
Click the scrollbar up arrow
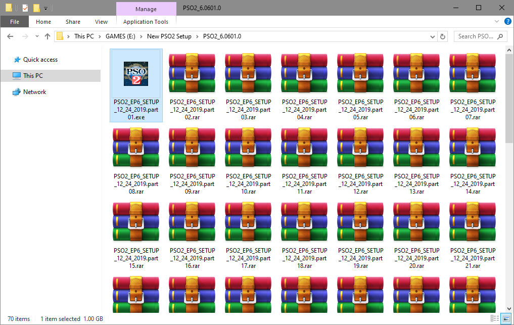(509, 50)
